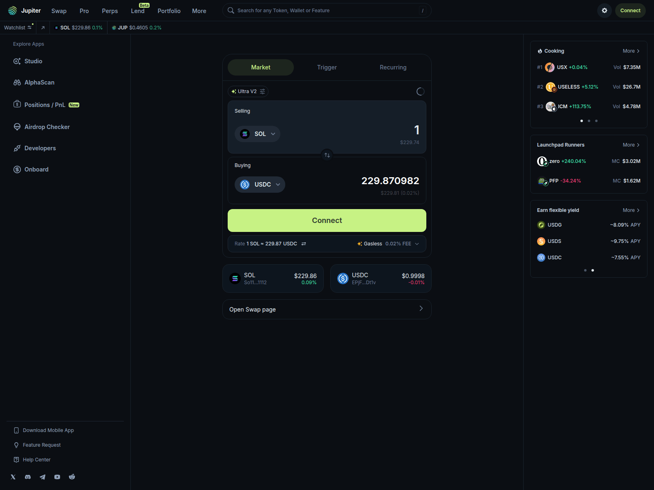
Task: Select second Cooking carousel dot
Action: click(589, 121)
